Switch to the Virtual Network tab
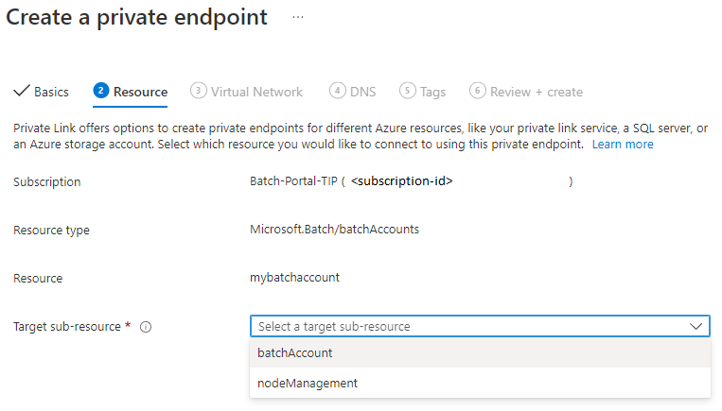The height and width of the screenshot is (411, 722). pyautogui.click(x=256, y=92)
